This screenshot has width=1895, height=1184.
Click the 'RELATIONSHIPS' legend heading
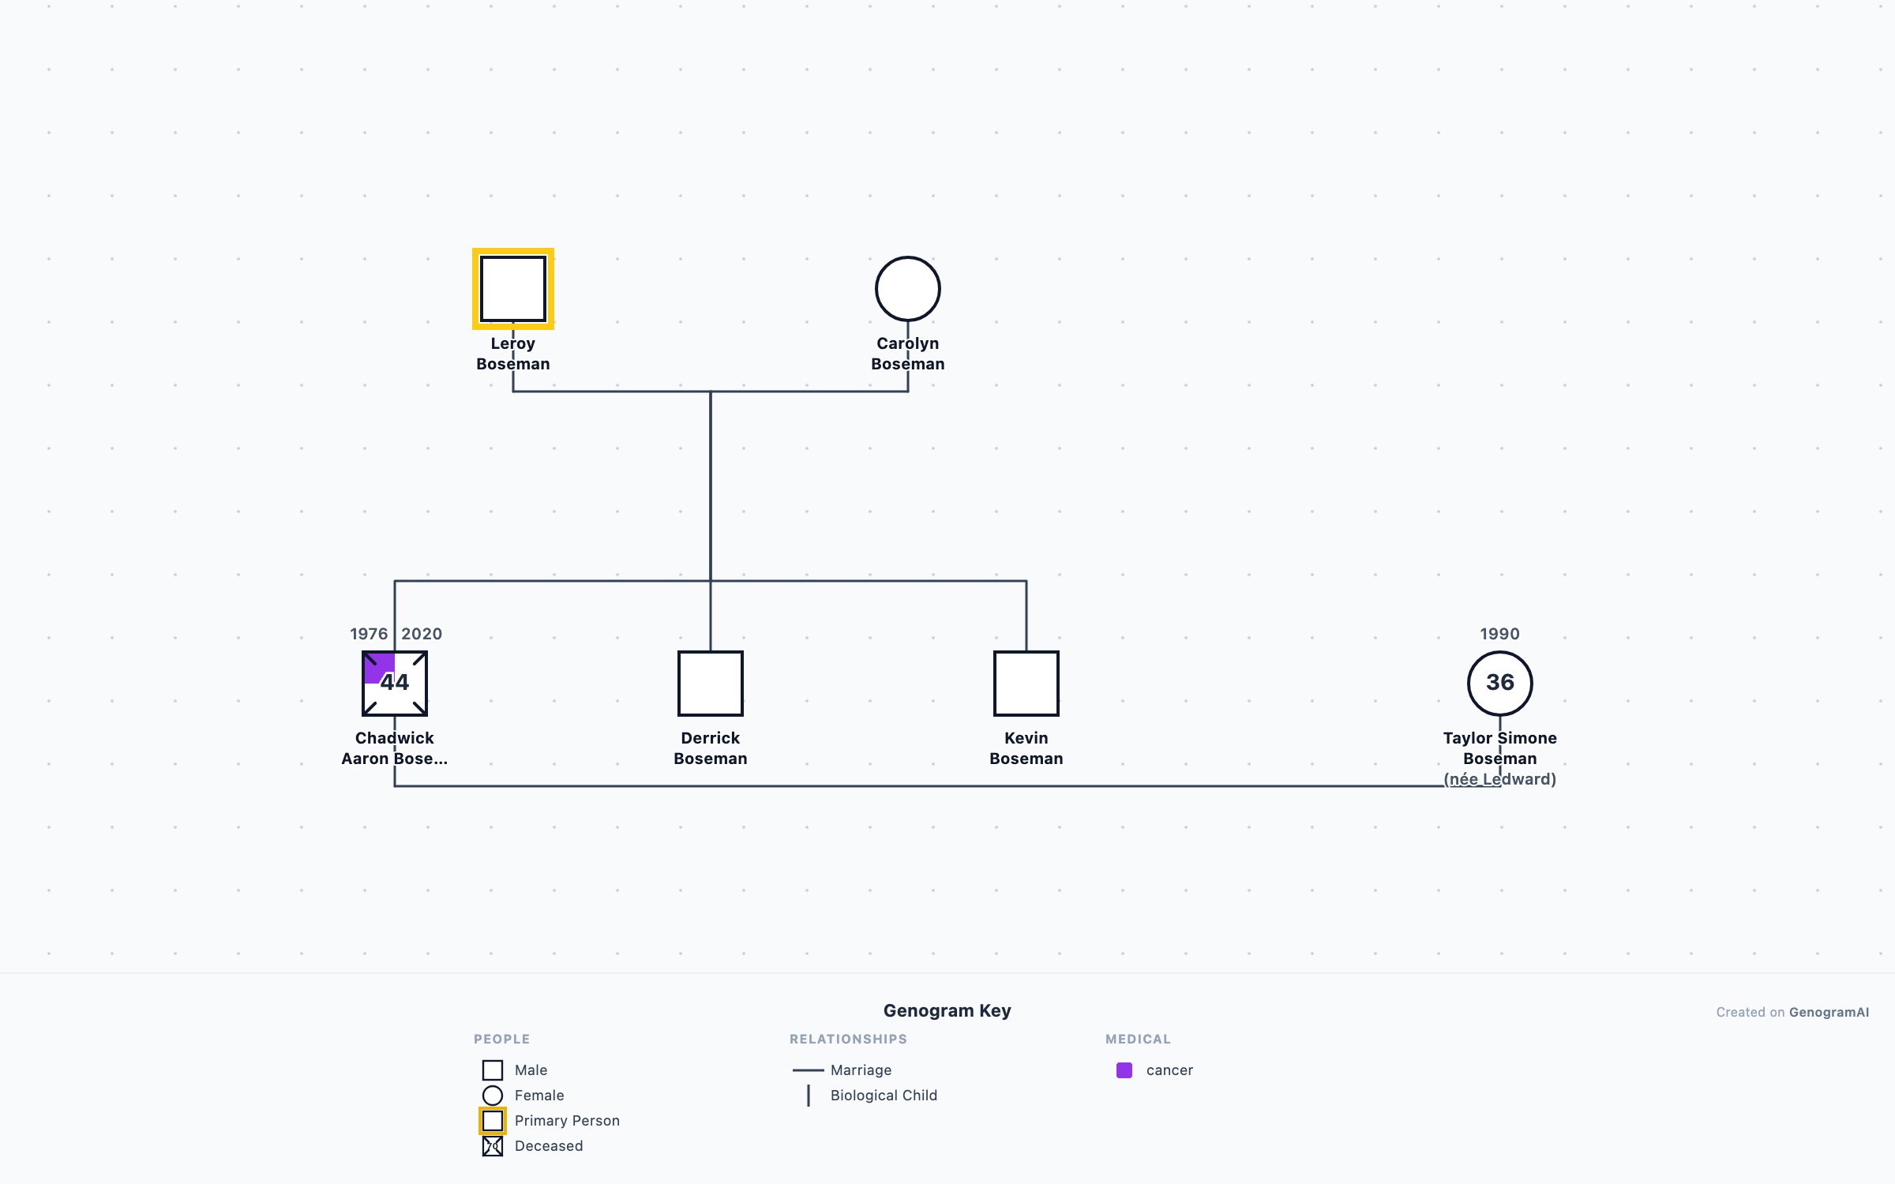849,1039
